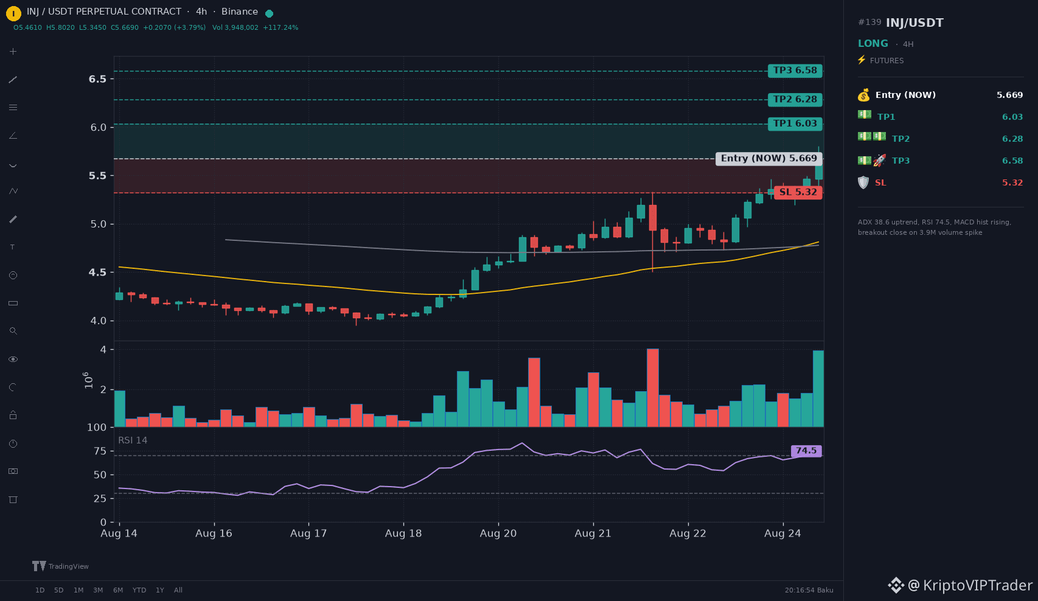Click the +117.24% volume change readout
1038x601 pixels.
(280, 28)
